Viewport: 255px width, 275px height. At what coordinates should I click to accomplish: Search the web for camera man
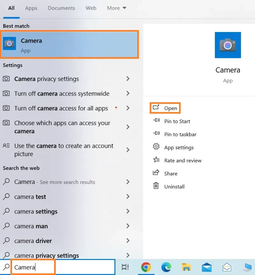click(67, 226)
